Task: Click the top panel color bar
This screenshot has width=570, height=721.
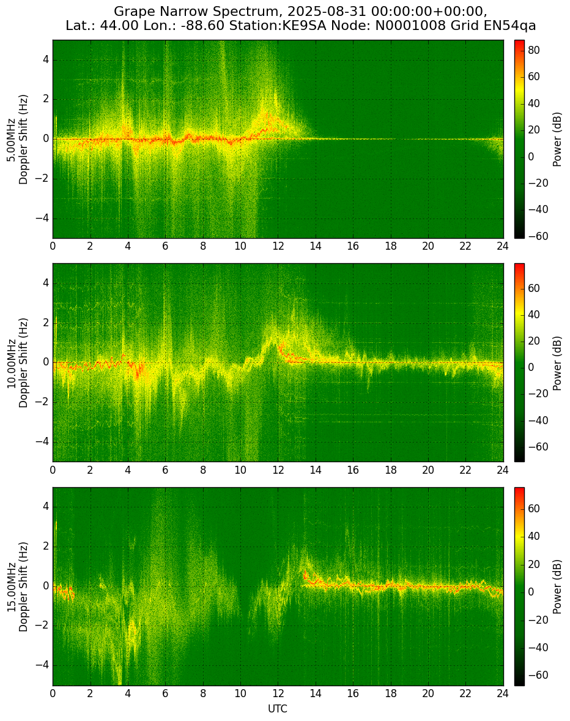Action: (x=519, y=140)
